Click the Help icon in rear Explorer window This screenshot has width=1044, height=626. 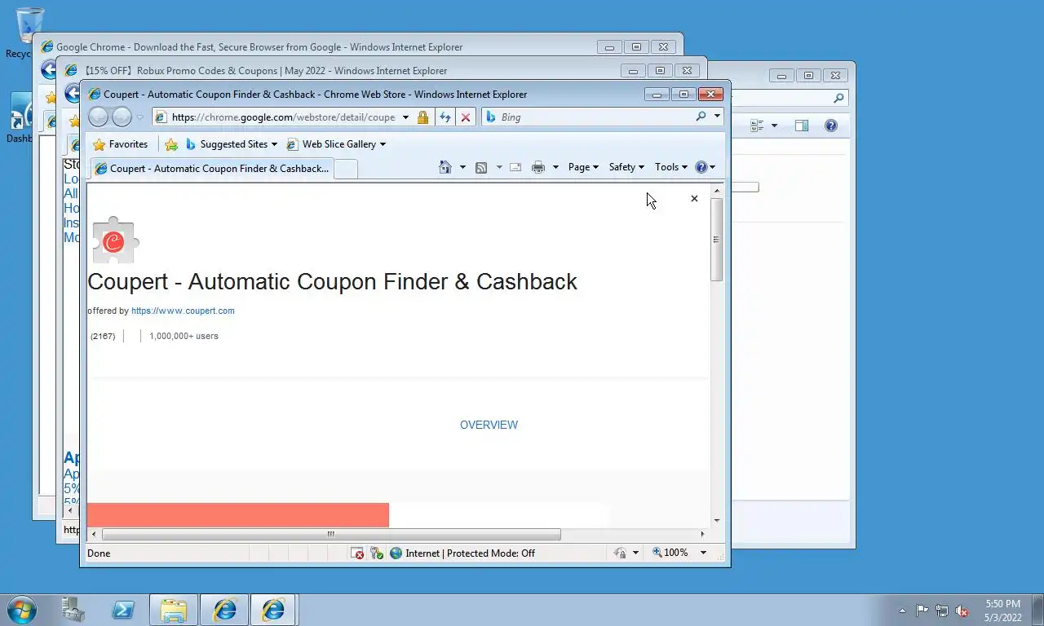point(831,126)
